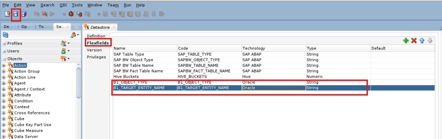The image size is (442, 139).
Task: Click the grey move-down arrow icon
Action: click(x=430, y=40)
